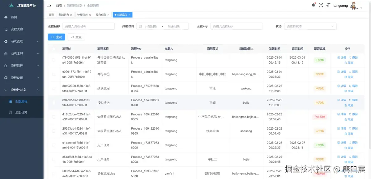The width and height of the screenshot is (371, 179).
Task: Click 撤回 for 抄送流程 row
Action: click(353, 86)
